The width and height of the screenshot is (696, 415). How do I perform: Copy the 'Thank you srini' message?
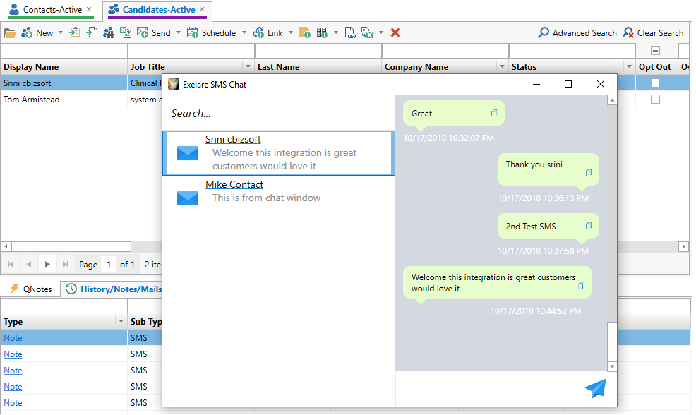pyautogui.click(x=589, y=173)
